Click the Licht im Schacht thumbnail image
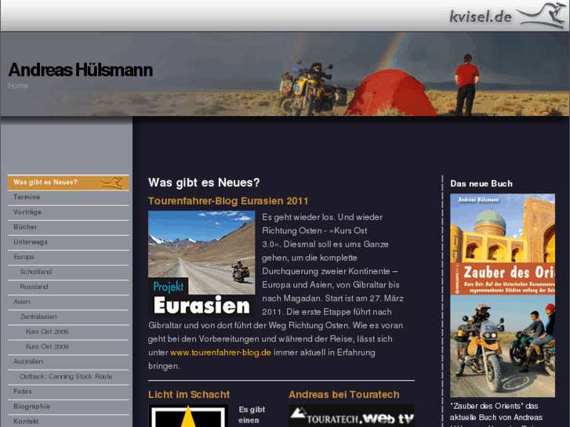 (x=188, y=416)
